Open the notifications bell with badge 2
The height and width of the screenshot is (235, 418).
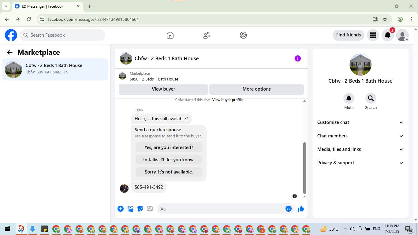tap(388, 35)
